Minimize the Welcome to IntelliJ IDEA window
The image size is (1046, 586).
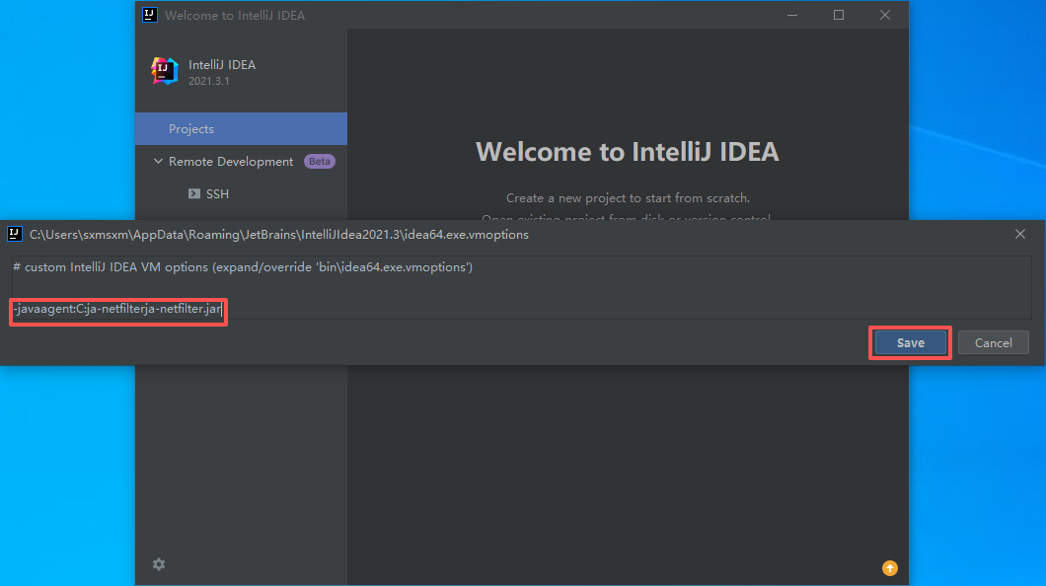[792, 15]
